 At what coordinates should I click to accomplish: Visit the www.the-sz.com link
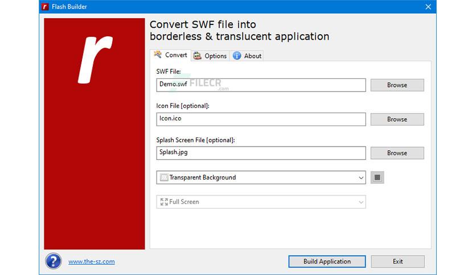(x=91, y=261)
